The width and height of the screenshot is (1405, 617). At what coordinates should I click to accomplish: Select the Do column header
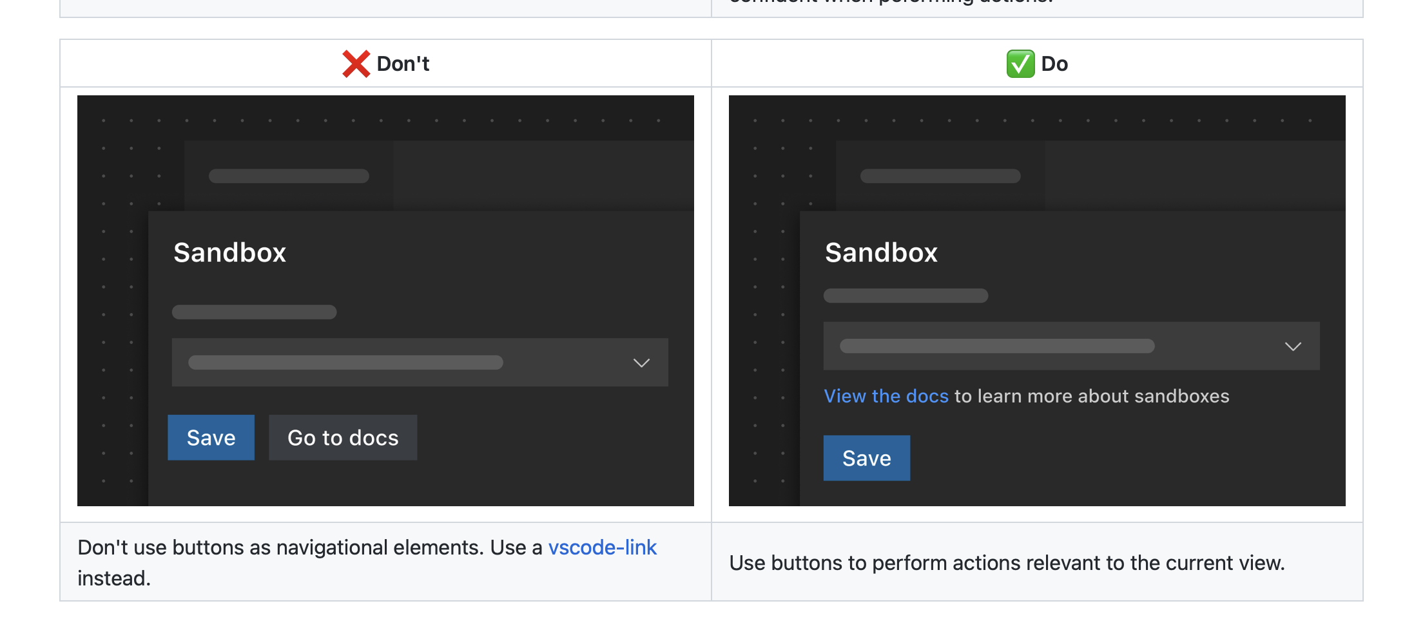pyautogui.click(x=1036, y=63)
